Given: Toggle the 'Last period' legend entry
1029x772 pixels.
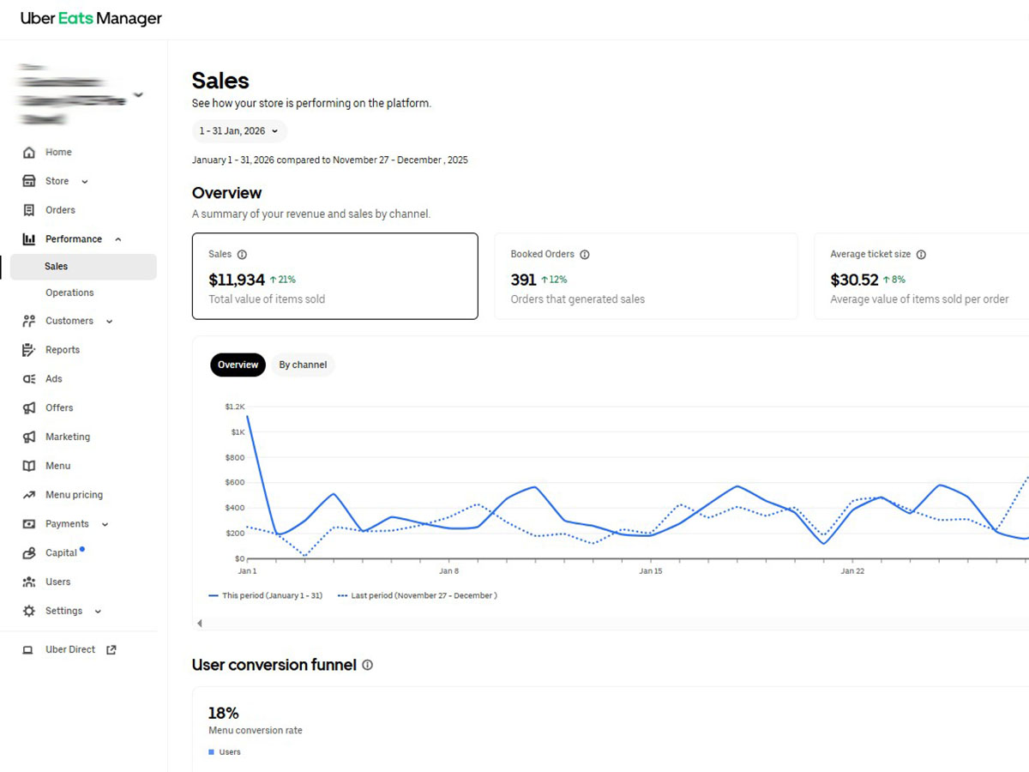Looking at the screenshot, I should point(418,594).
